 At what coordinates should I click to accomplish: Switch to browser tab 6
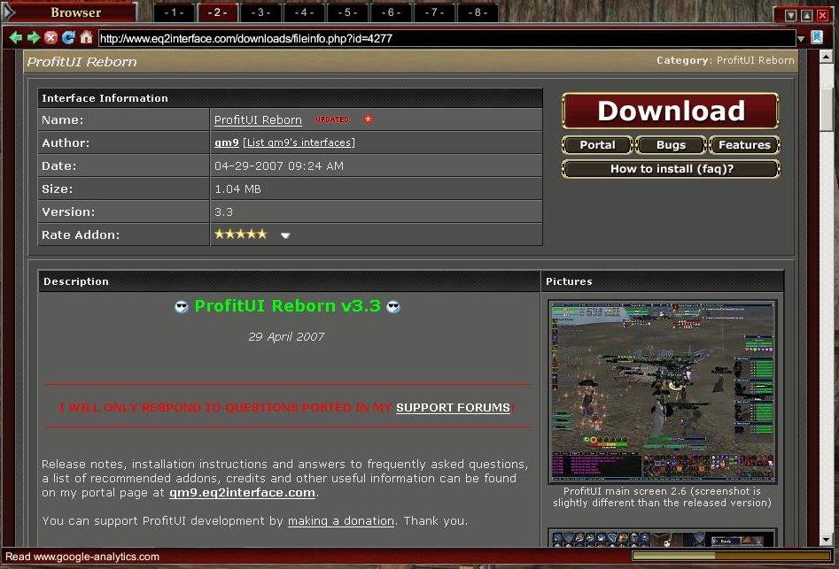click(391, 12)
